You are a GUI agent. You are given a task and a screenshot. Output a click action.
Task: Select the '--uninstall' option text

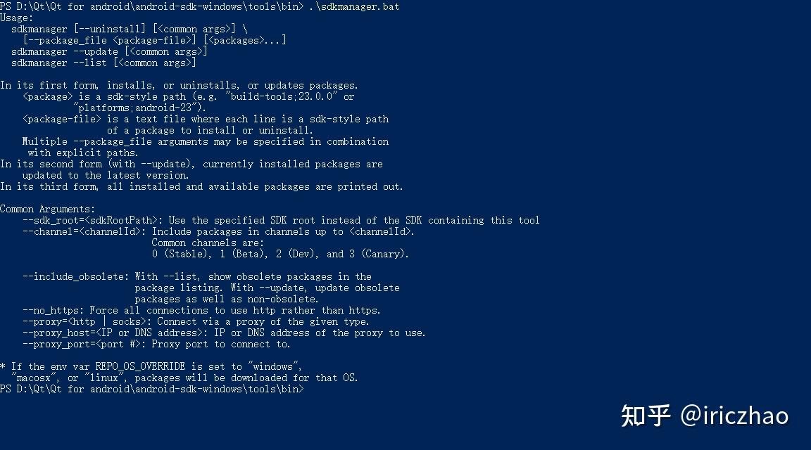pos(110,29)
